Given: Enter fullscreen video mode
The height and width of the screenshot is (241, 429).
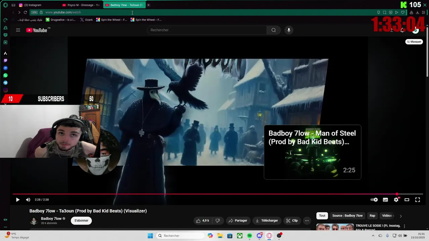Looking at the screenshot, I should click(x=418, y=200).
